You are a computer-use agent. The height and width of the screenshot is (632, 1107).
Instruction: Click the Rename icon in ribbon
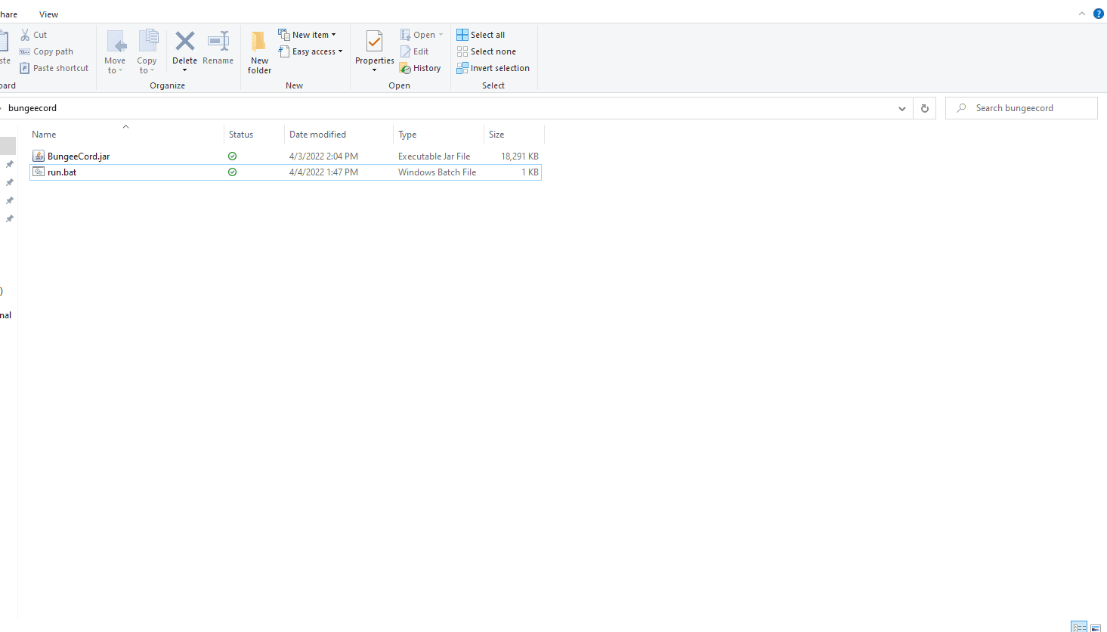coord(218,42)
